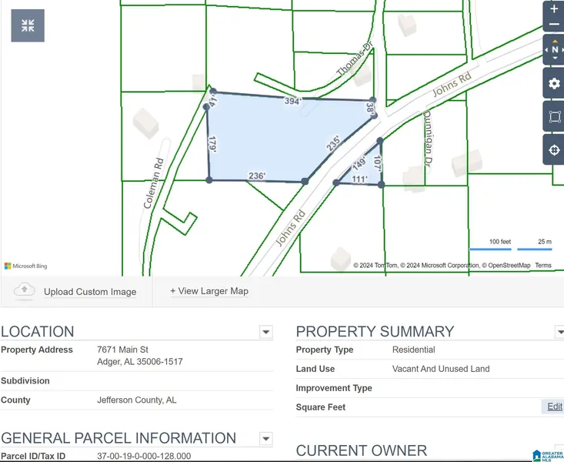Recenter map with the crosshair locate icon
The width and height of the screenshot is (564, 462).
click(554, 149)
